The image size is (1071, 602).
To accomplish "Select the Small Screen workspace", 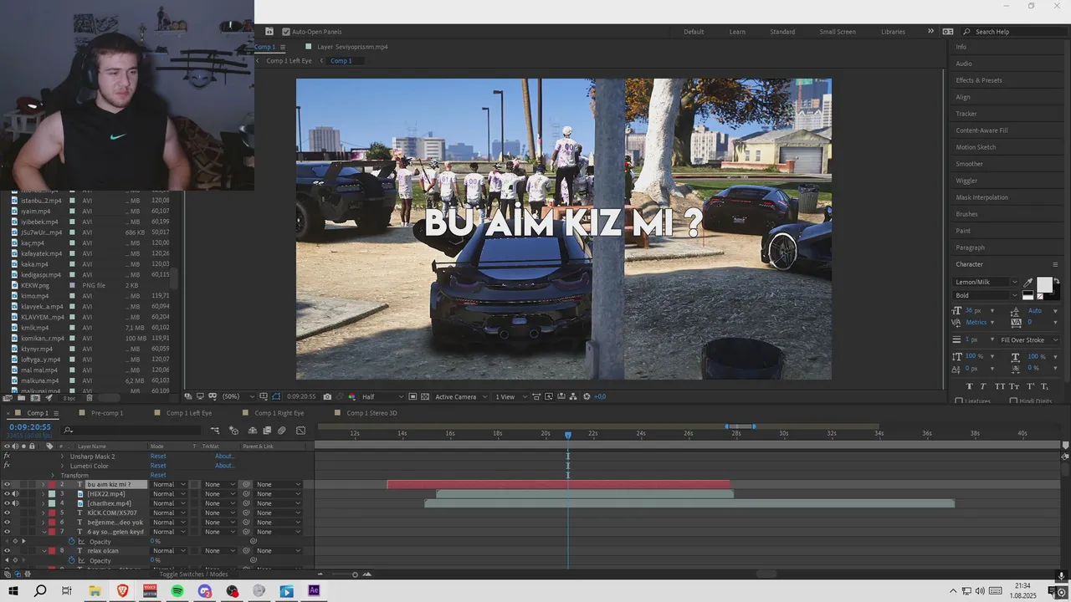I will coord(838,32).
